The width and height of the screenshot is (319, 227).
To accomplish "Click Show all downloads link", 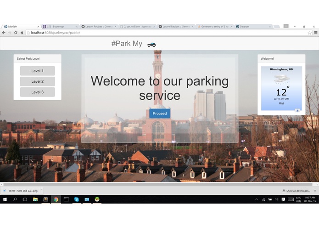I will [298, 191].
